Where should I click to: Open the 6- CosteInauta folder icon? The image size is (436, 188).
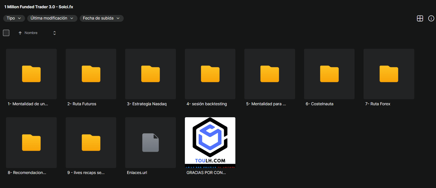point(329,74)
